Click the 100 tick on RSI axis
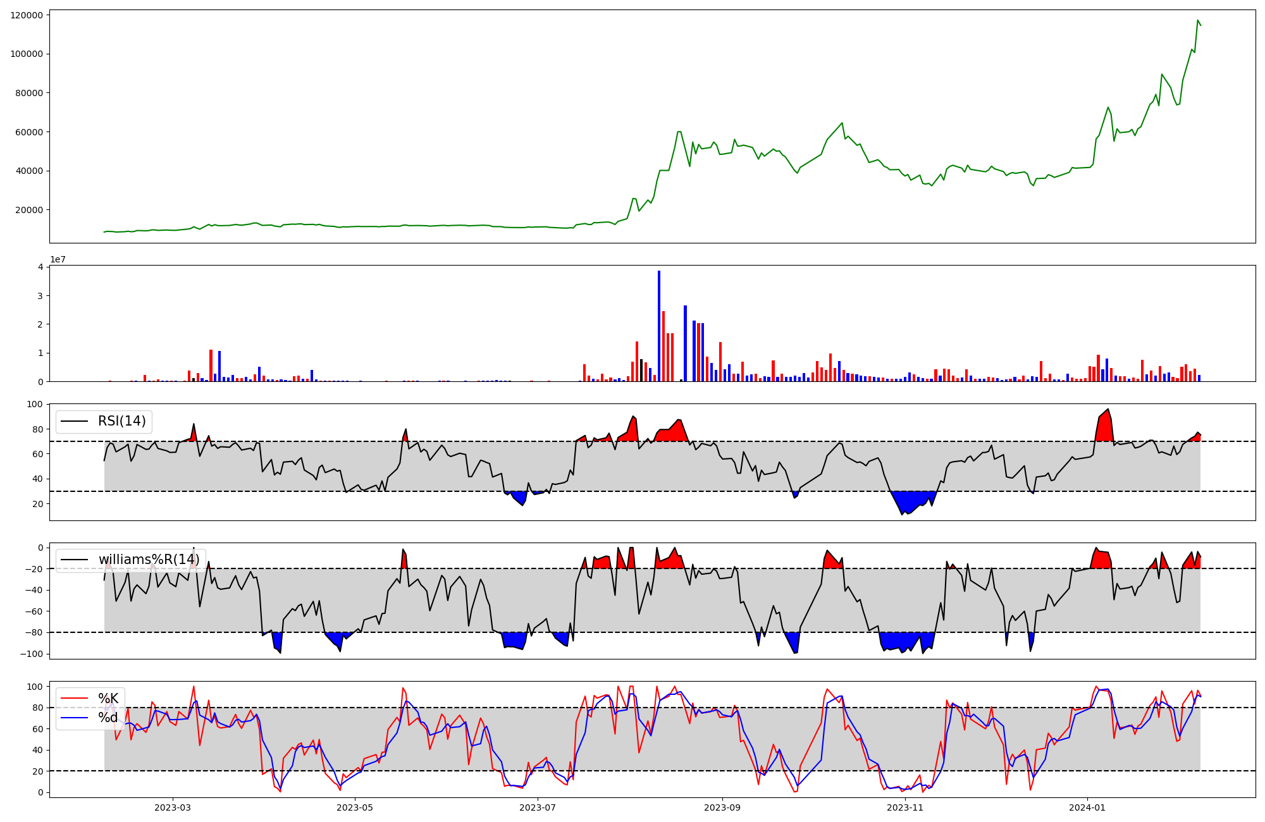 35,404
